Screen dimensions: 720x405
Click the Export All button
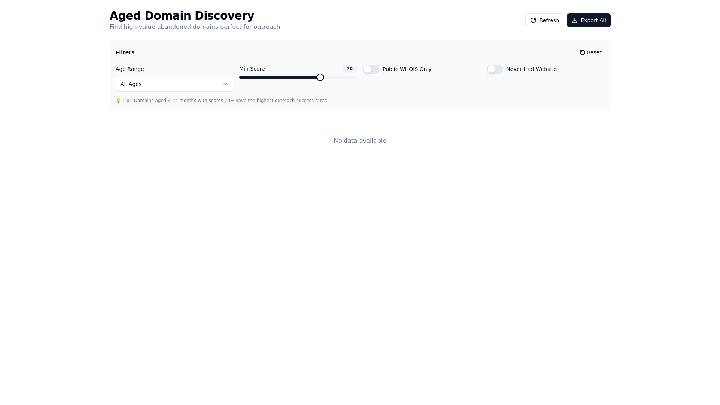[x=588, y=20]
